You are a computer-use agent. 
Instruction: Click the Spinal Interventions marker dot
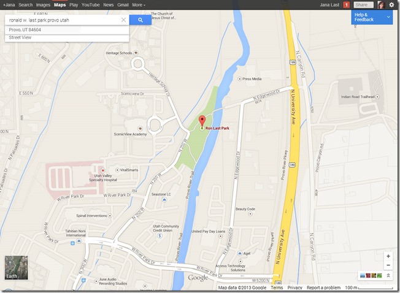point(110,216)
